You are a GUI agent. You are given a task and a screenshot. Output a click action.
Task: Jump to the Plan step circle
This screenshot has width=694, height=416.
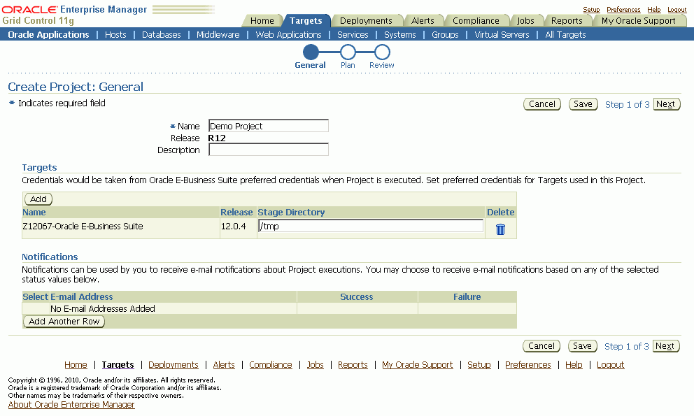pyautogui.click(x=348, y=52)
